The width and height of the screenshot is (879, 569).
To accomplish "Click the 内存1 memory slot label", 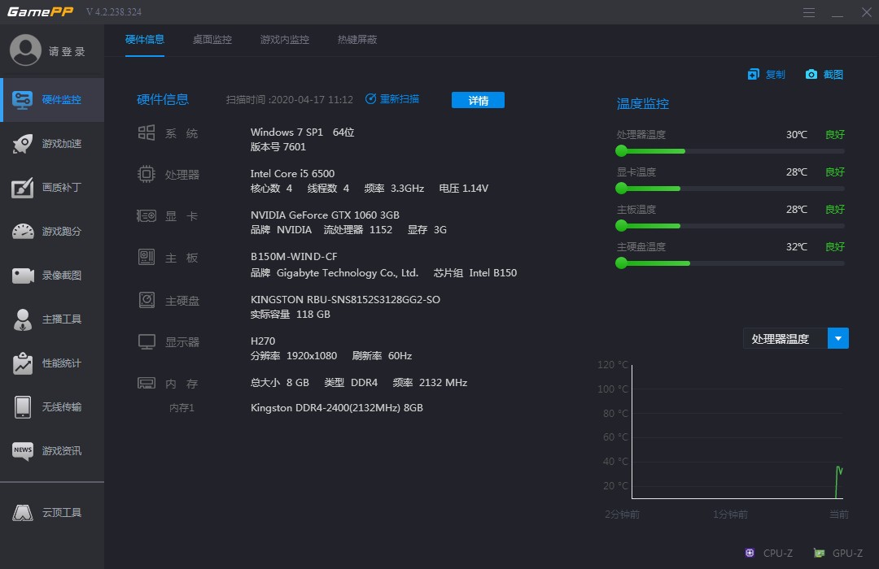I will [x=181, y=408].
